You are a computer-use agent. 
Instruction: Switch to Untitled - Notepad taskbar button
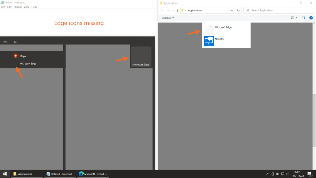[60, 174]
